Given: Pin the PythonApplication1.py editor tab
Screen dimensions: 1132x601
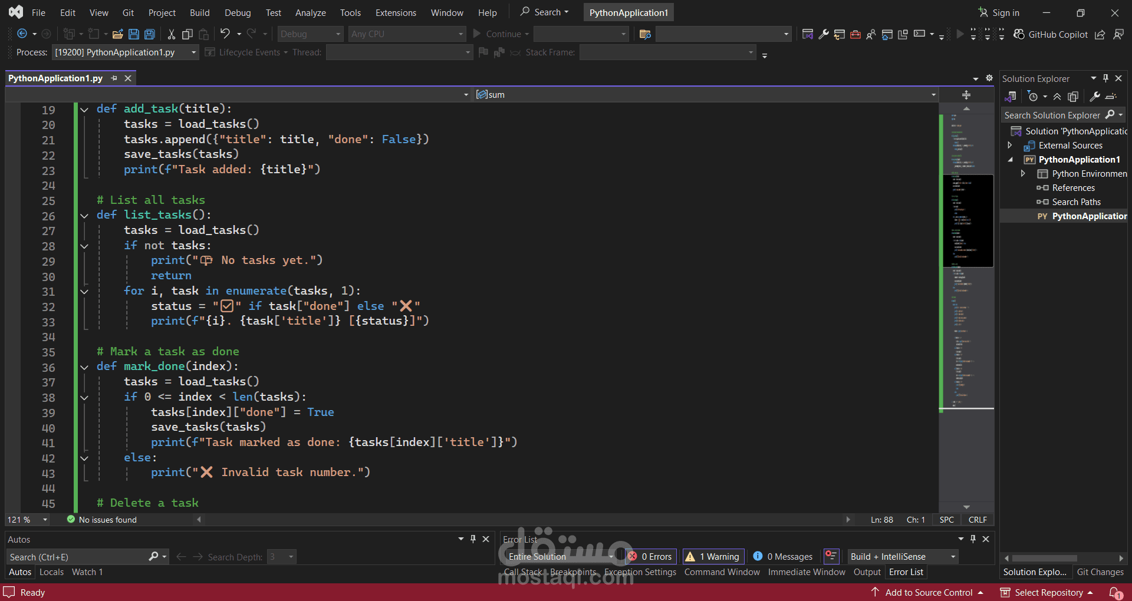Looking at the screenshot, I should coord(114,78).
